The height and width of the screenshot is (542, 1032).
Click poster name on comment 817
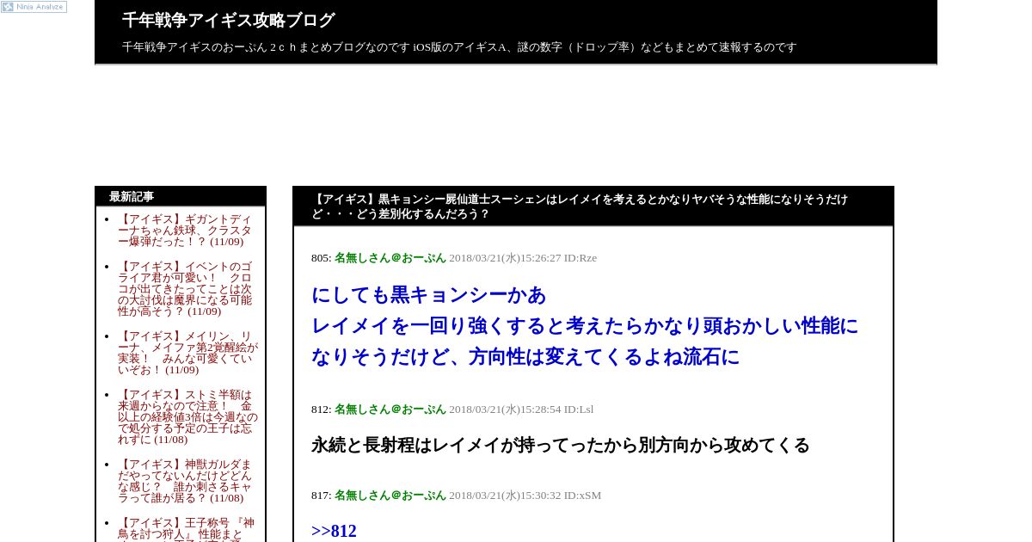point(390,496)
